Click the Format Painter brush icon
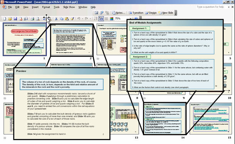The image size is (235, 144). [72, 19]
